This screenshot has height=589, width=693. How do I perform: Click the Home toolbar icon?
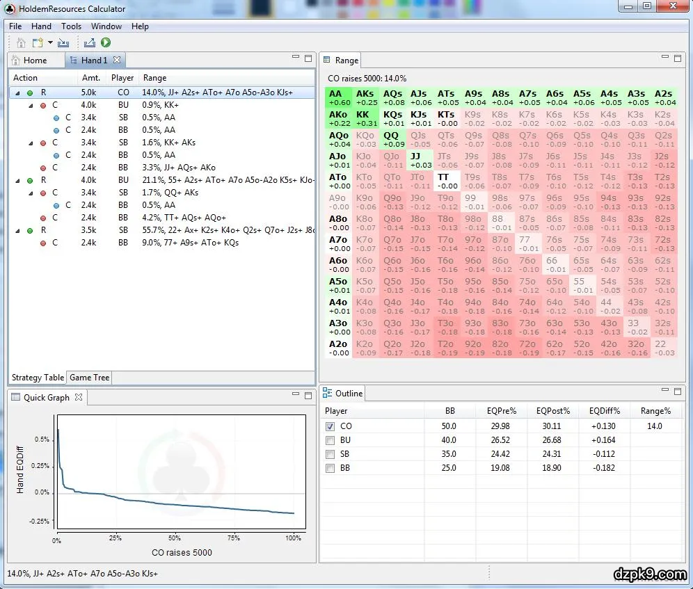click(x=21, y=43)
